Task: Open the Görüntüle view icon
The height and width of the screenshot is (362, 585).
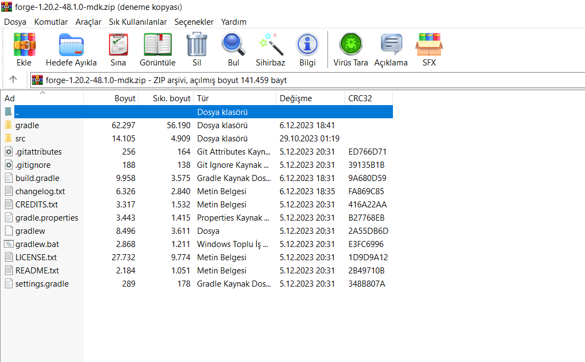Action: point(158,45)
